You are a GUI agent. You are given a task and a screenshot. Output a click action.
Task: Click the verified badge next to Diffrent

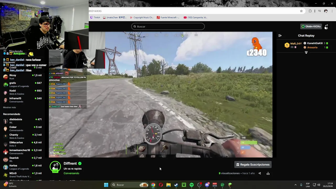(80, 163)
